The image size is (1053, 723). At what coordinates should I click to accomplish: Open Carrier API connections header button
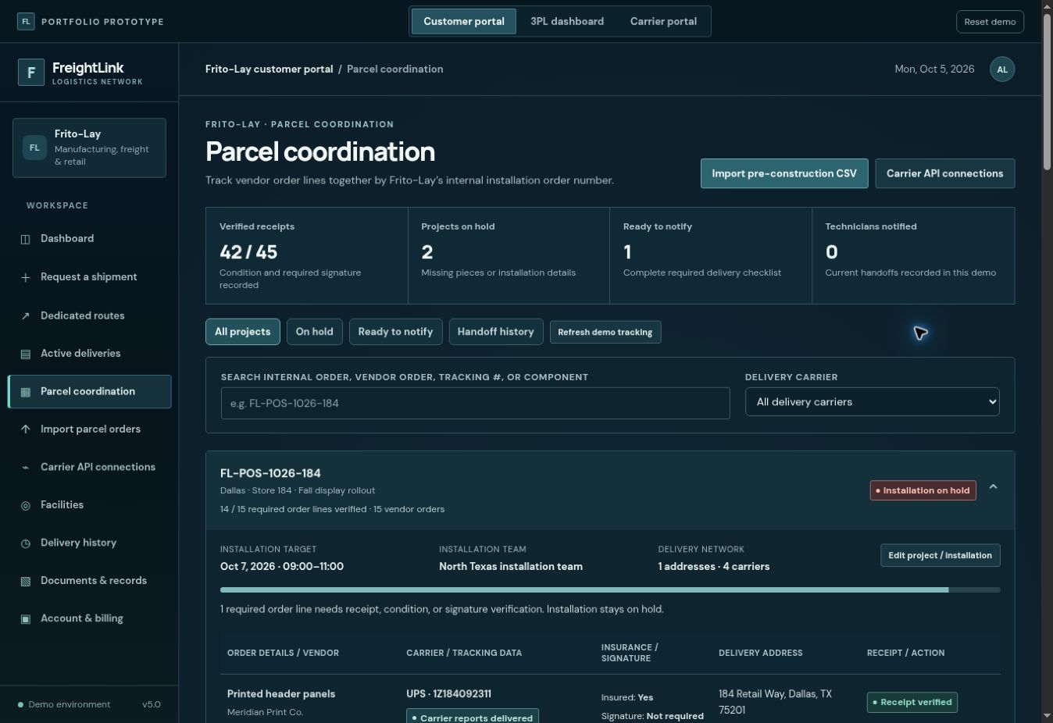pos(944,173)
